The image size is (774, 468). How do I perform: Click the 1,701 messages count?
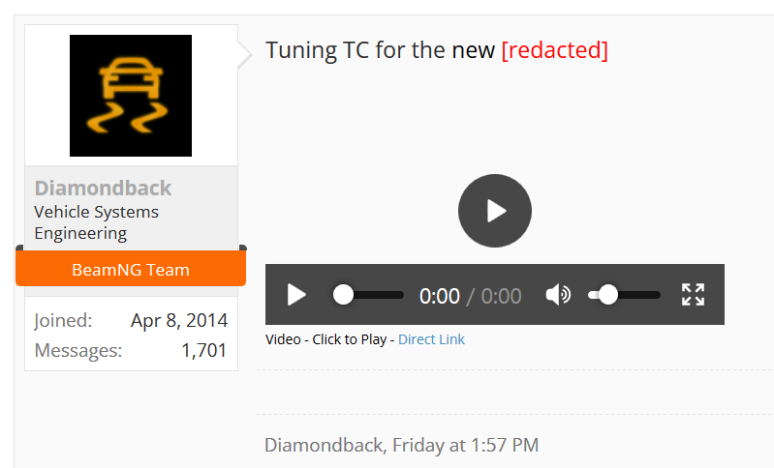tap(204, 351)
